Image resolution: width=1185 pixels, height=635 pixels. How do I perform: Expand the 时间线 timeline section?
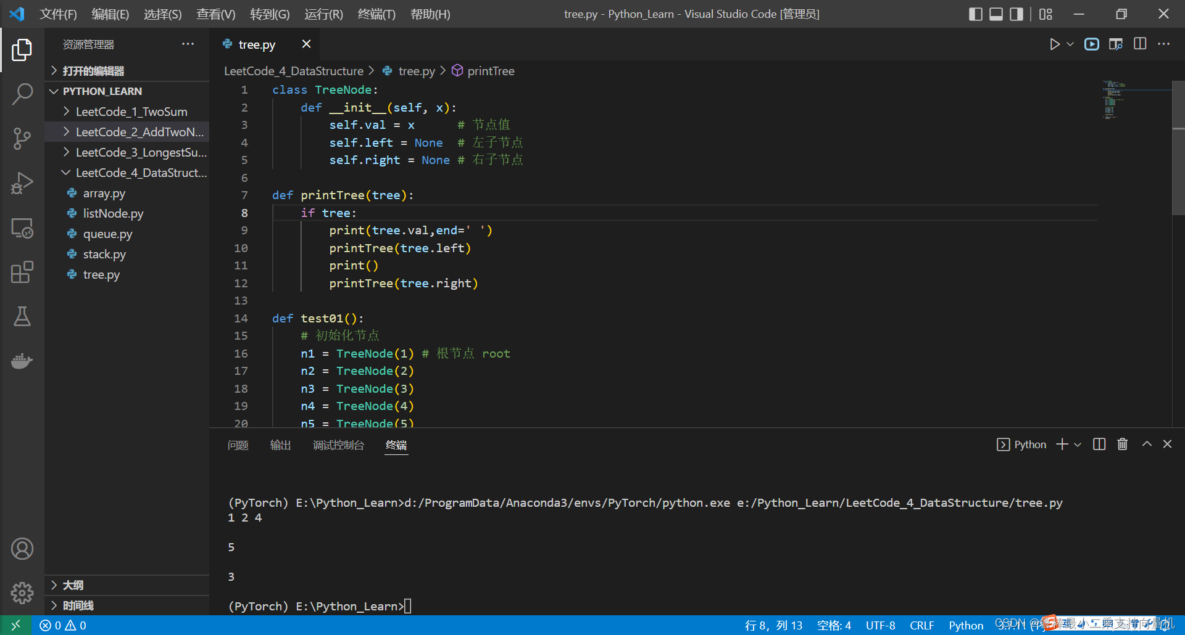pyautogui.click(x=127, y=605)
